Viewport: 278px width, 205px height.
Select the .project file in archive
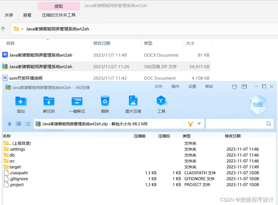(14, 184)
